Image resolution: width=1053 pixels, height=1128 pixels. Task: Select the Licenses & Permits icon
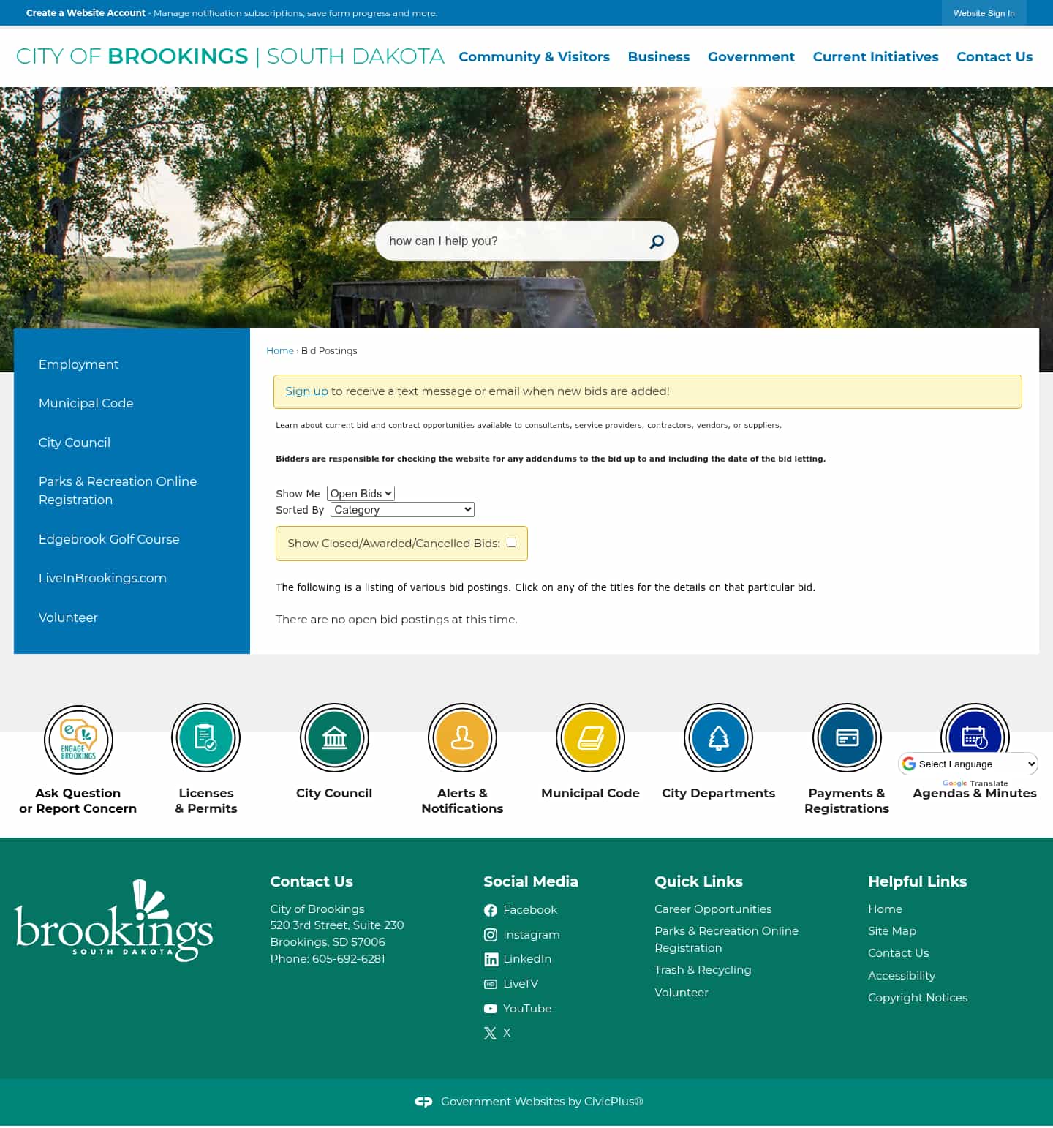pos(205,737)
